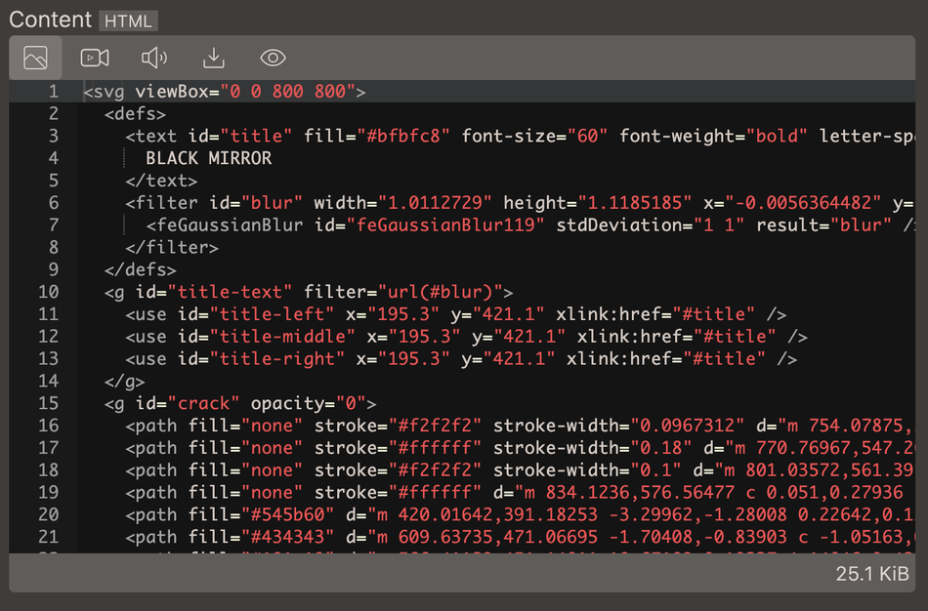Click the closing g tag on line 14
The width and height of the screenshot is (928, 611).
pyautogui.click(x=124, y=381)
